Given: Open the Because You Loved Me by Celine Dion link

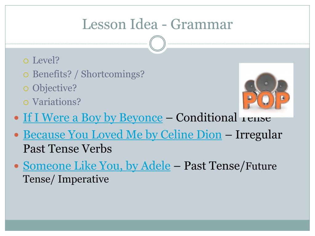Looking at the screenshot, I should click(122, 135).
